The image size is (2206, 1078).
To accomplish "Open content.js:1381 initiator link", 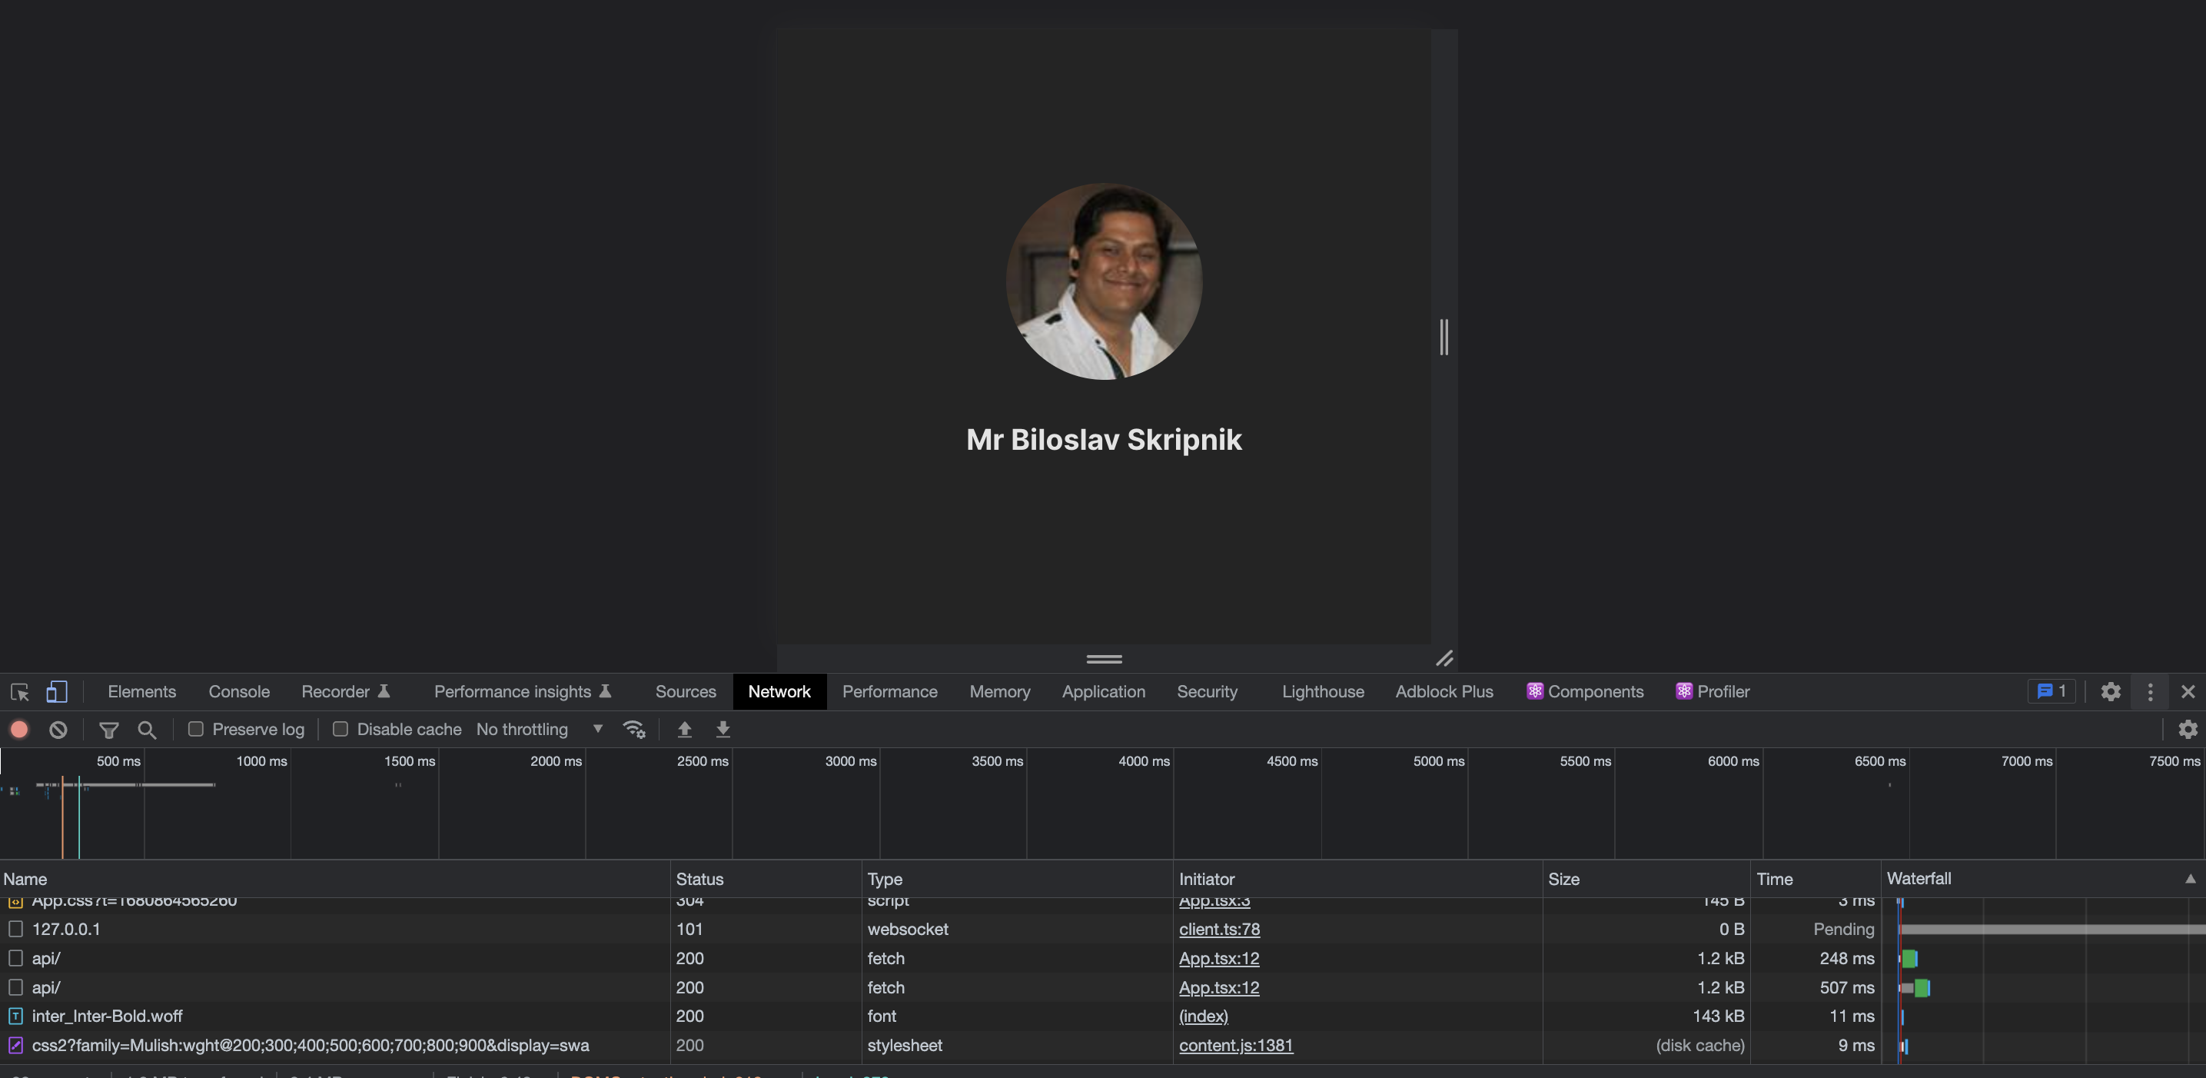I will tap(1236, 1046).
